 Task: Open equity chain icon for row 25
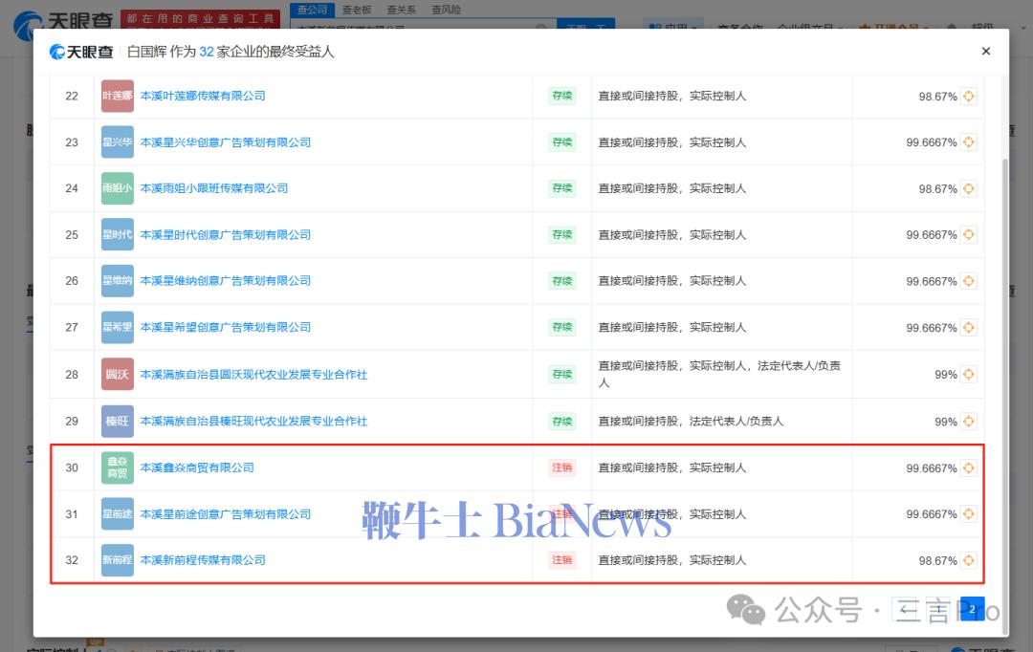pyautogui.click(x=968, y=235)
